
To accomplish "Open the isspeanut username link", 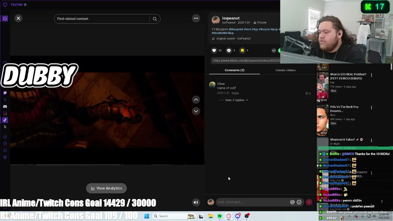I will tap(231, 18).
